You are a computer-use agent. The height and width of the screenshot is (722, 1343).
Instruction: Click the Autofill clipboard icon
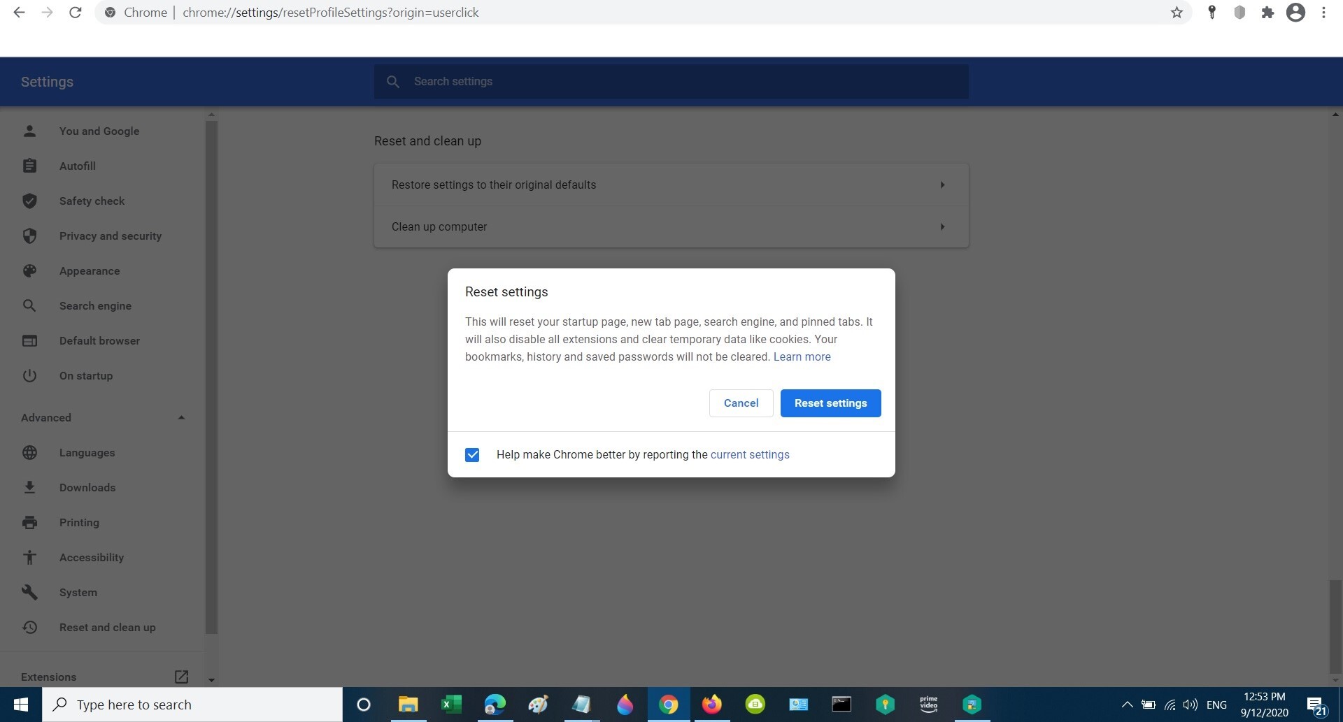pyautogui.click(x=29, y=166)
